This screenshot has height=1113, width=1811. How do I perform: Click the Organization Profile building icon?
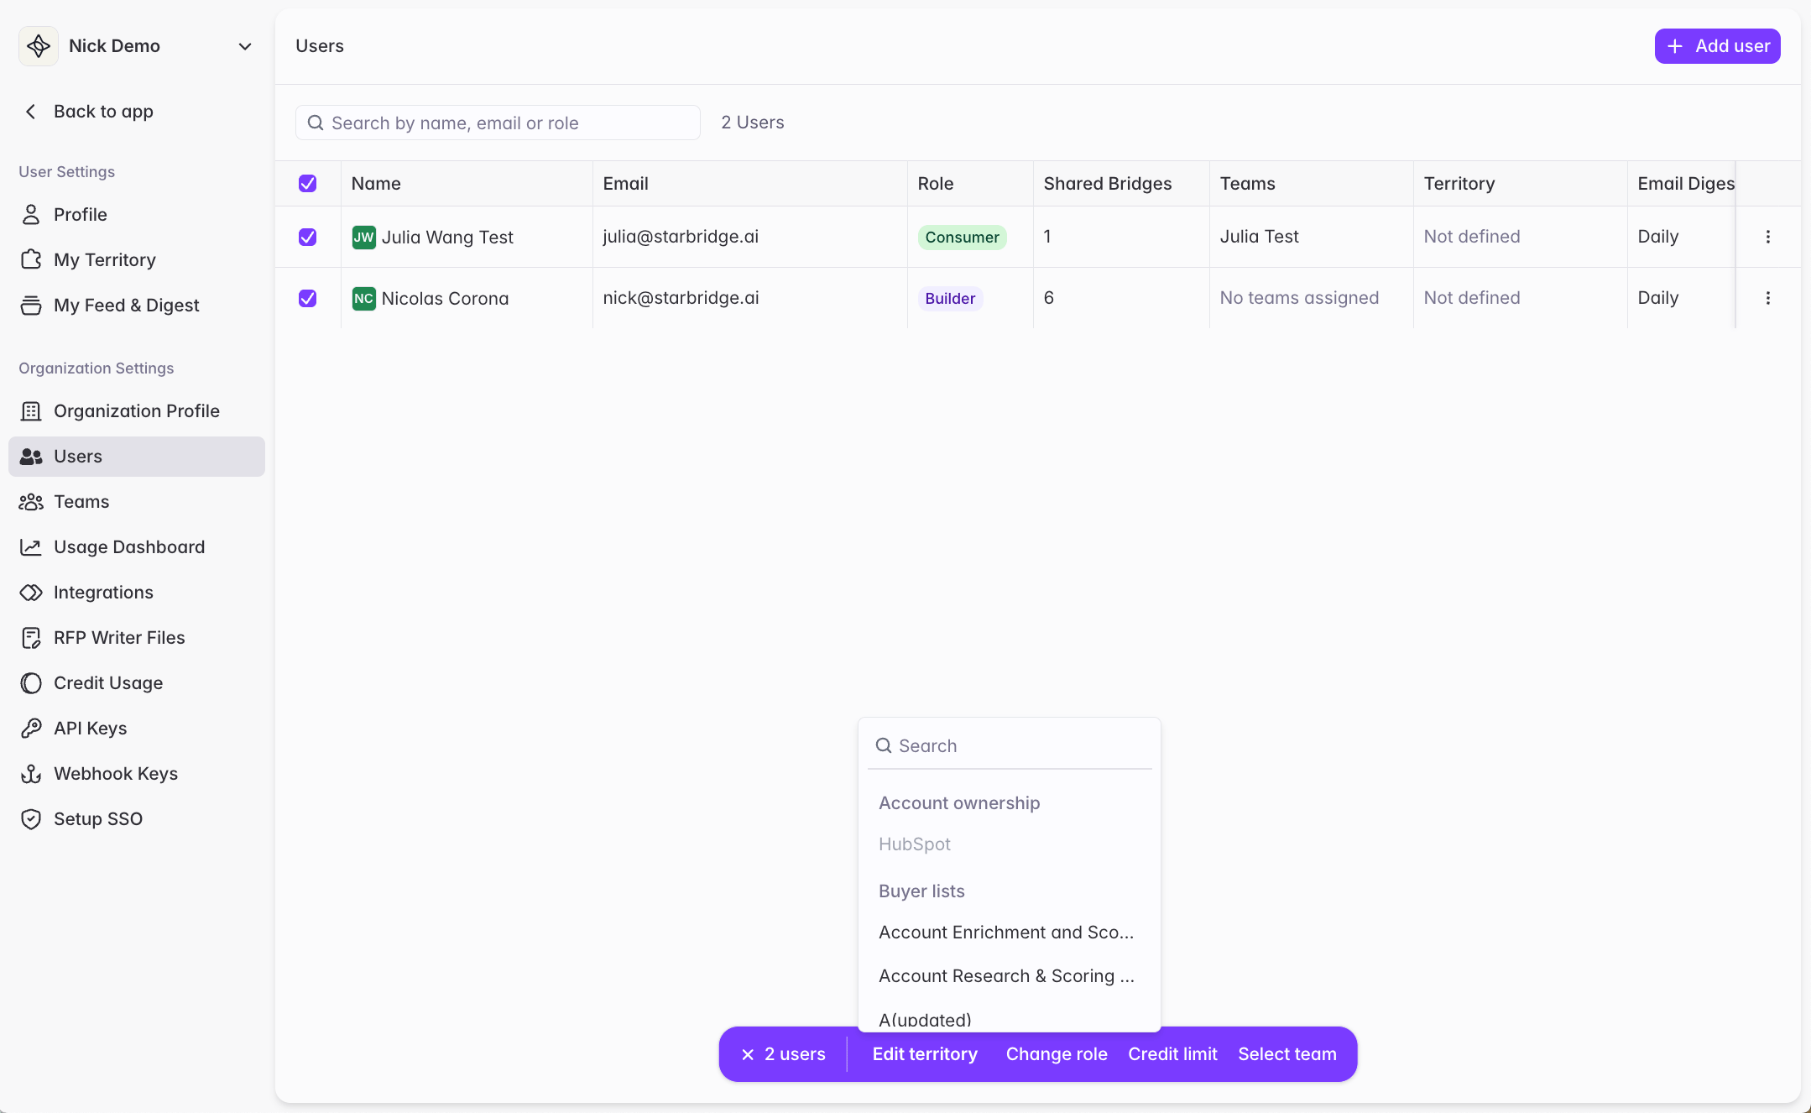point(31,411)
